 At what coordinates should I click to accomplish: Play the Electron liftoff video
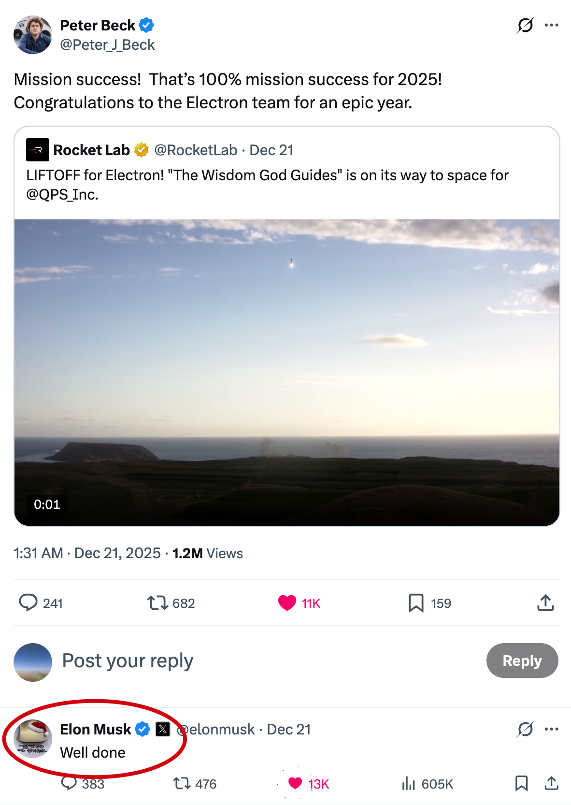tap(287, 372)
